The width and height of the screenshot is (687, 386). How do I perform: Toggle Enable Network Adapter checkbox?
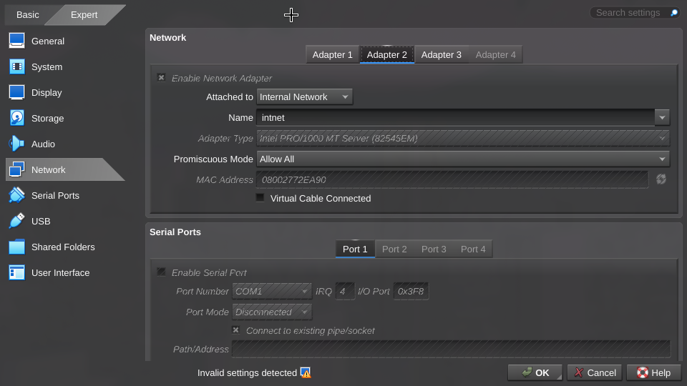pyautogui.click(x=161, y=77)
